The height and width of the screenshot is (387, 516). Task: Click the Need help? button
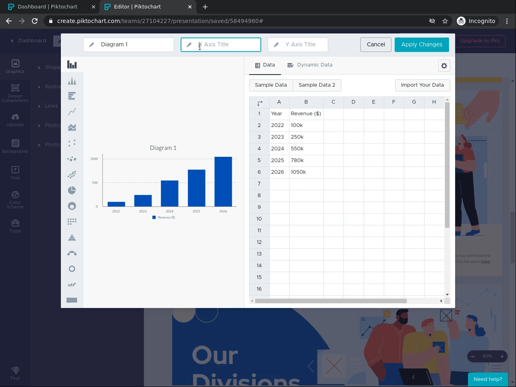tap(488, 379)
